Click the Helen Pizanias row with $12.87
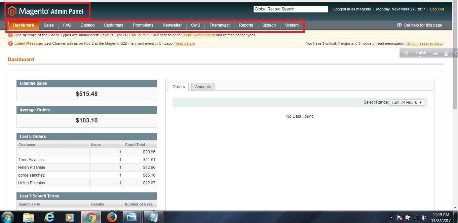 click(87, 183)
